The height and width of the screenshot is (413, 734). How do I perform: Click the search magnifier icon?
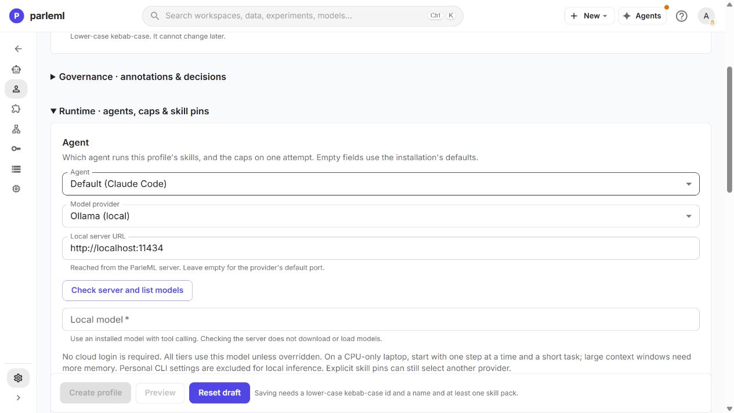tap(155, 16)
